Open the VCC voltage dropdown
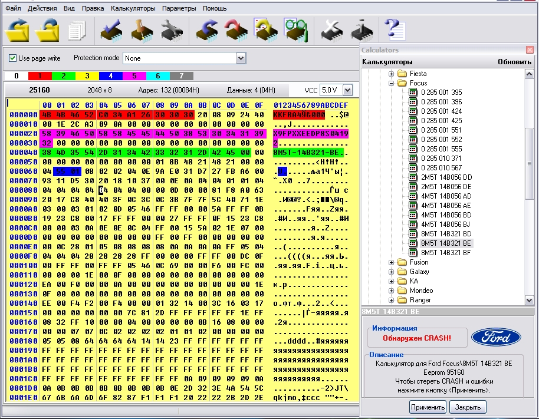Image resolution: width=539 pixels, height=419 pixels. (x=348, y=90)
